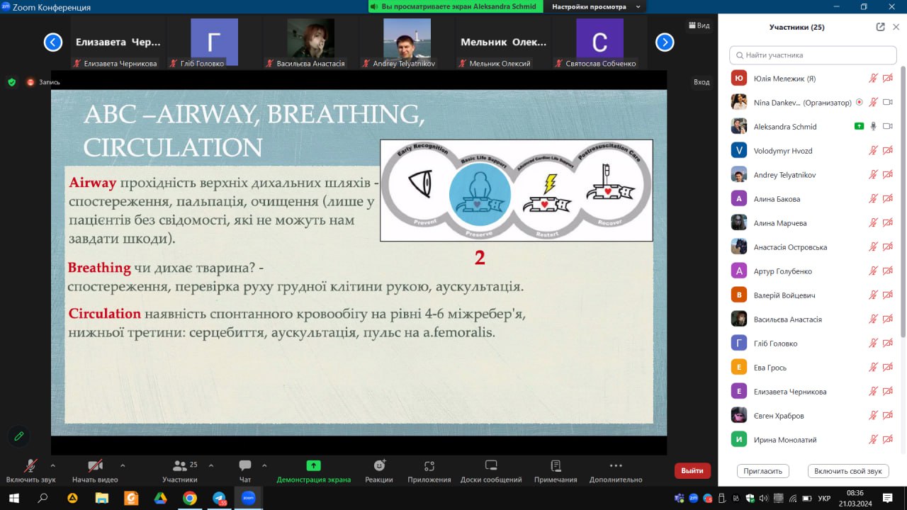This screenshot has height=510, width=907.
Task: Click the Пригласить invite button
Action: [763, 471]
